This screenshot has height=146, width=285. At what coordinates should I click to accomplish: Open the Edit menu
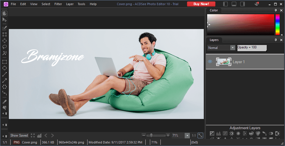tap(23, 4)
